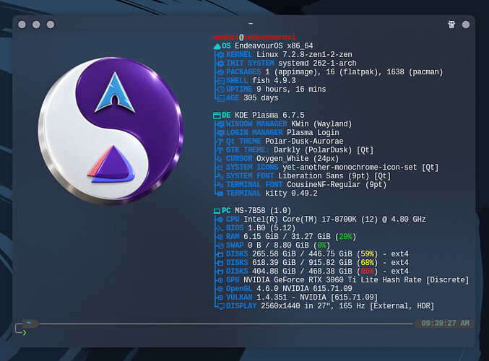Click the disk icon on the 68% DISKS row

click(220, 263)
